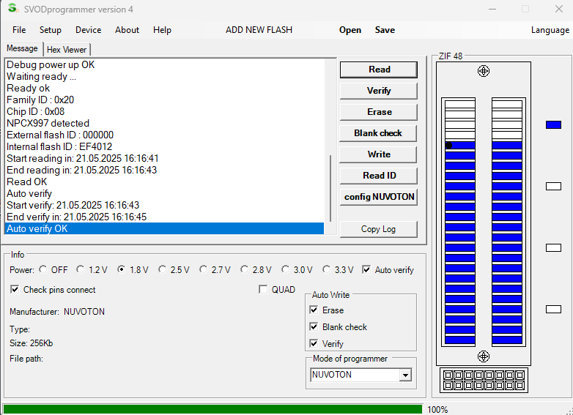Viewport: 573px width, 415px height.
Task: Expand the Mode of programmer dropdown
Action: tap(405, 375)
